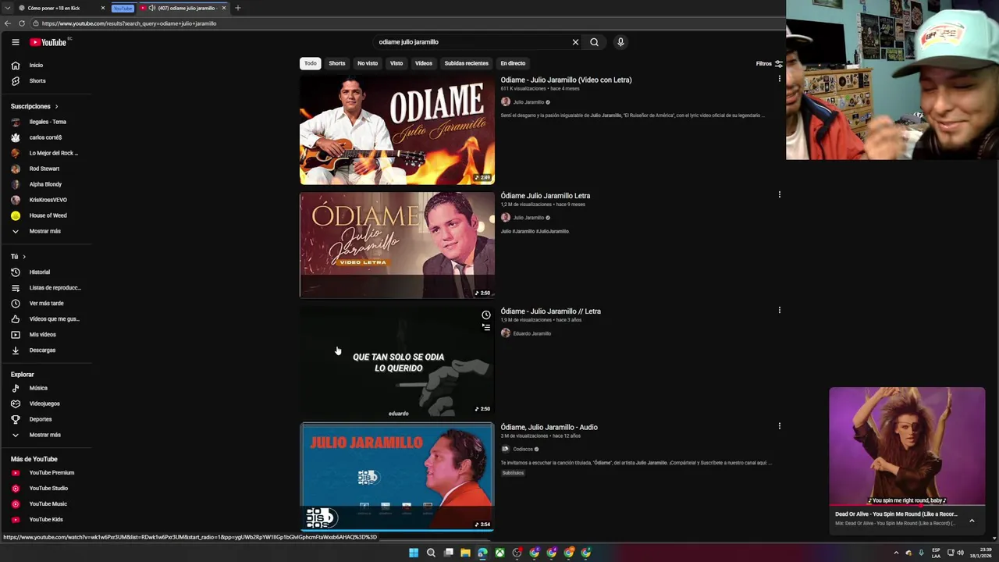Viewport: 999px width, 562px height.
Task: Open Rod Stewart subscription channel
Action: (46, 169)
